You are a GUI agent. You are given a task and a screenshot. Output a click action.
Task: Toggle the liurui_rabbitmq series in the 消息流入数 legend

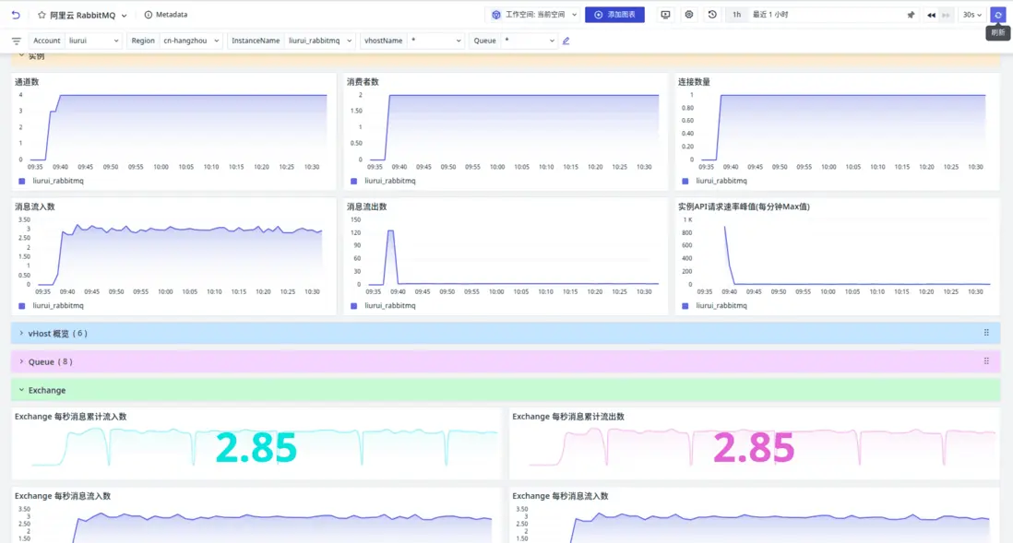coord(58,306)
